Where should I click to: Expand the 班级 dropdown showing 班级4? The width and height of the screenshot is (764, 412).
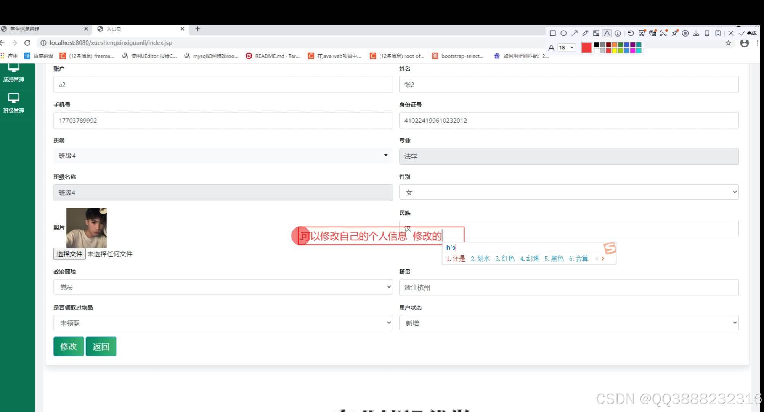click(x=223, y=156)
